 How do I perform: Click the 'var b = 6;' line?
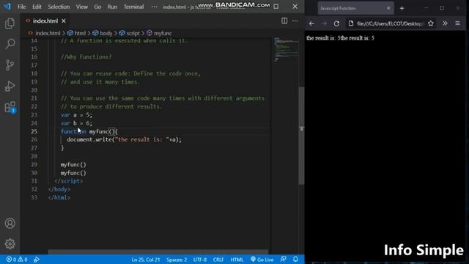pos(76,123)
